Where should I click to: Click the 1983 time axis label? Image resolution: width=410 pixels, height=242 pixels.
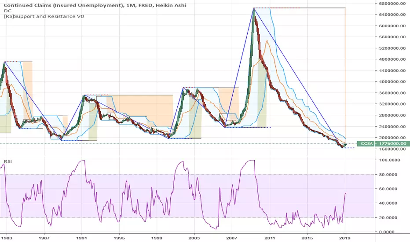click(x=6, y=238)
